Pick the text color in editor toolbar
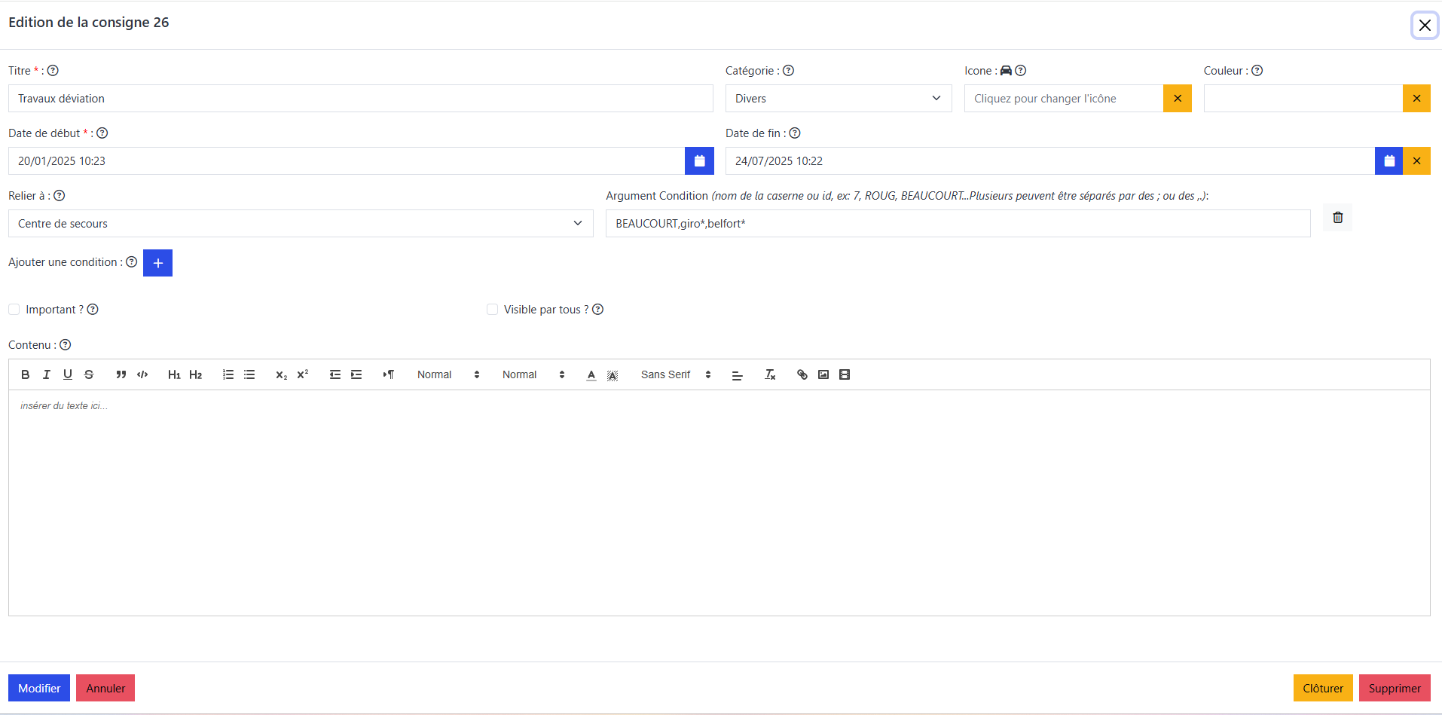Screen dimensions: 1442x715 (591, 374)
